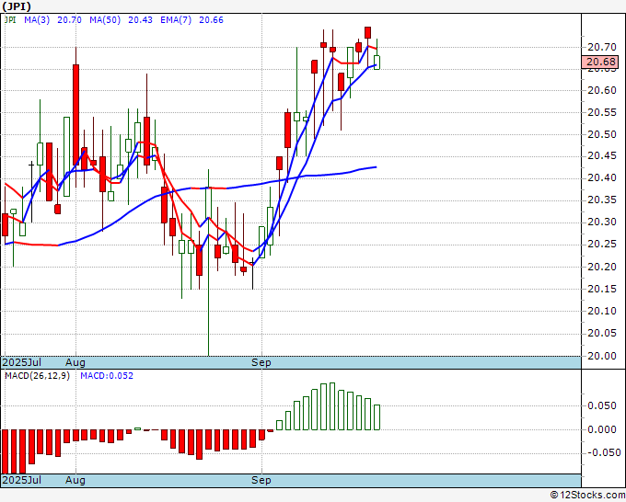Image resolution: width=626 pixels, height=502 pixels.
Task: Click the highest red candle in September
Action: (367, 32)
